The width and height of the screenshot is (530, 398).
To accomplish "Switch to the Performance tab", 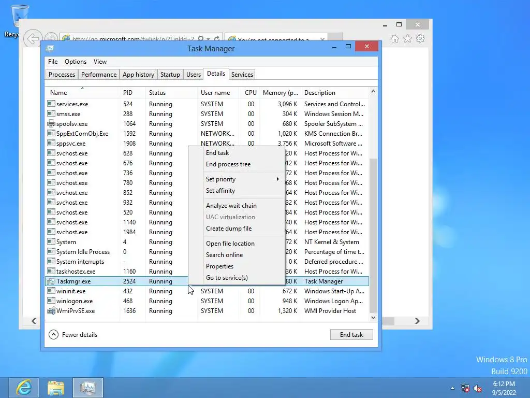I will [x=99, y=75].
